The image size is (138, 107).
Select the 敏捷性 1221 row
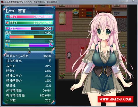click(x=29, y=86)
